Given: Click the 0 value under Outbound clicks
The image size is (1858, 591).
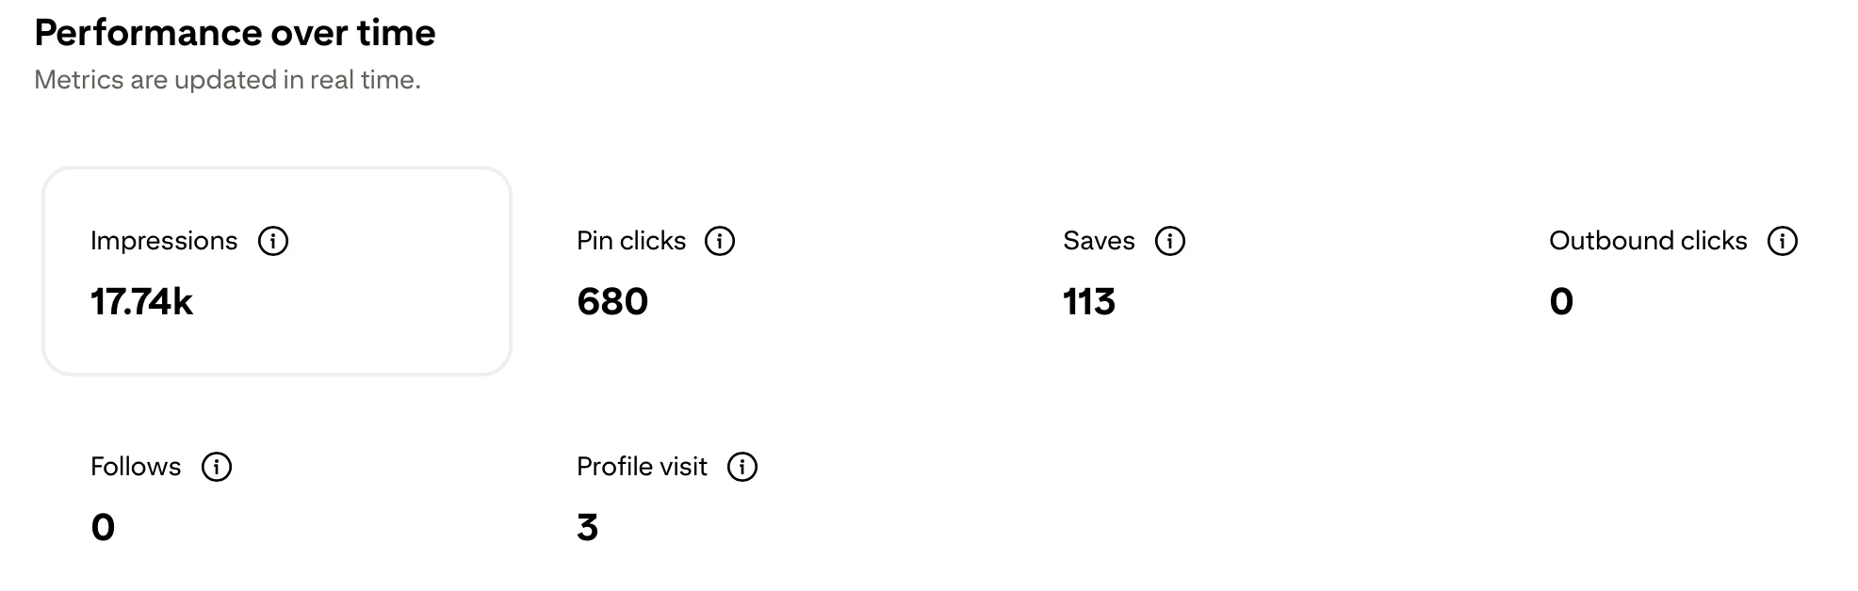Looking at the screenshot, I should tap(1561, 302).
